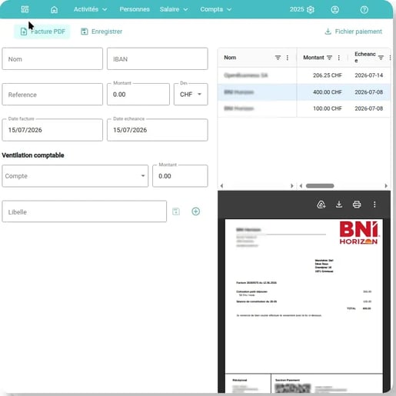396x396 pixels.
Task: Click the Echeance column filter icon
Action: coord(381,58)
